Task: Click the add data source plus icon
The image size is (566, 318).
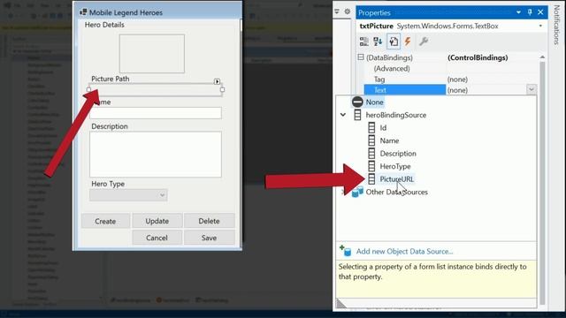Action: (346, 250)
